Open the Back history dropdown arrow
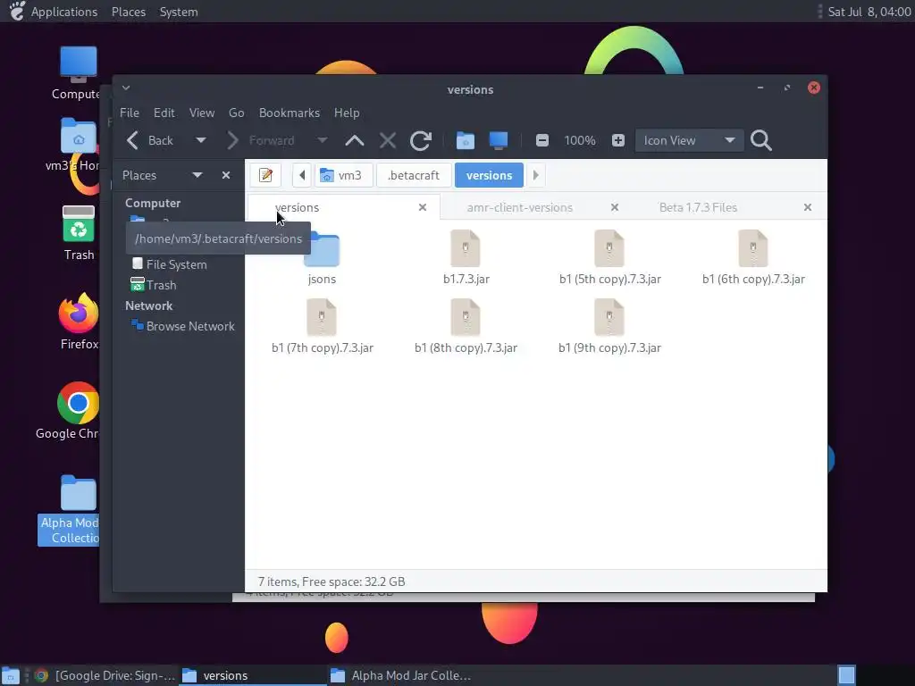This screenshot has width=915, height=686. tap(200, 140)
